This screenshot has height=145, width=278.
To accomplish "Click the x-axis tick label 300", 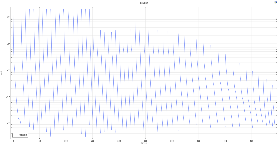I will click(172, 141).
